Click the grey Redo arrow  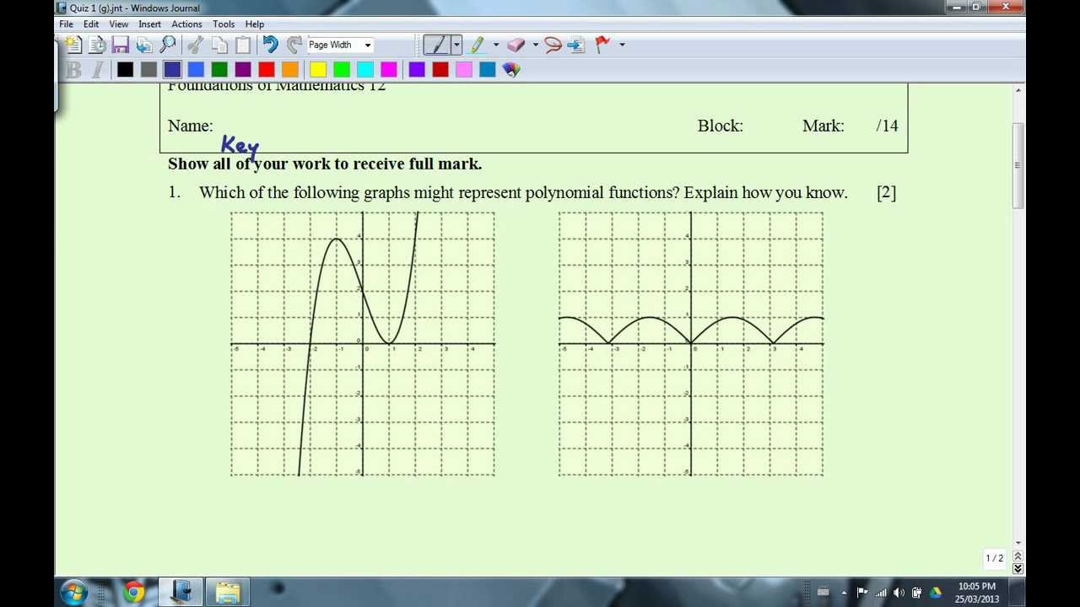pos(294,45)
